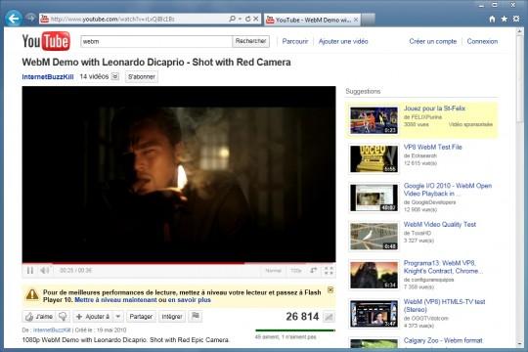Image resolution: width=528 pixels, height=352 pixels.
Task: Open Google I/O 2010 WebM video thumbnail
Action: [x=374, y=198]
